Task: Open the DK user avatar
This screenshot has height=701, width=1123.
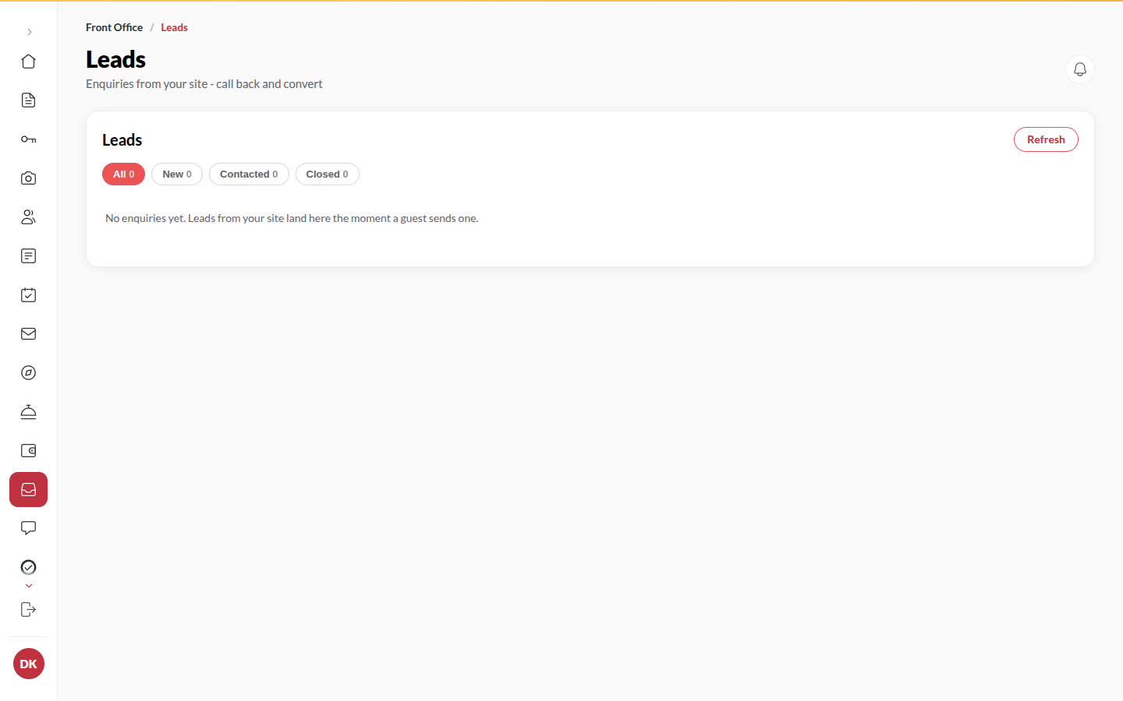Action: [x=29, y=664]
